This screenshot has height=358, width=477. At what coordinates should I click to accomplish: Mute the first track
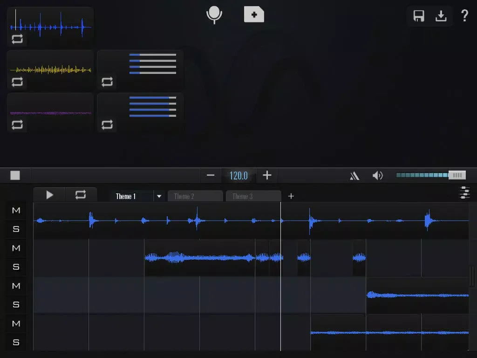pos(16,210)
